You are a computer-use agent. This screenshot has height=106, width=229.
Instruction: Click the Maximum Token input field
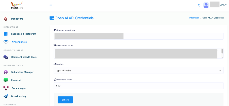[x=138, y=86]
